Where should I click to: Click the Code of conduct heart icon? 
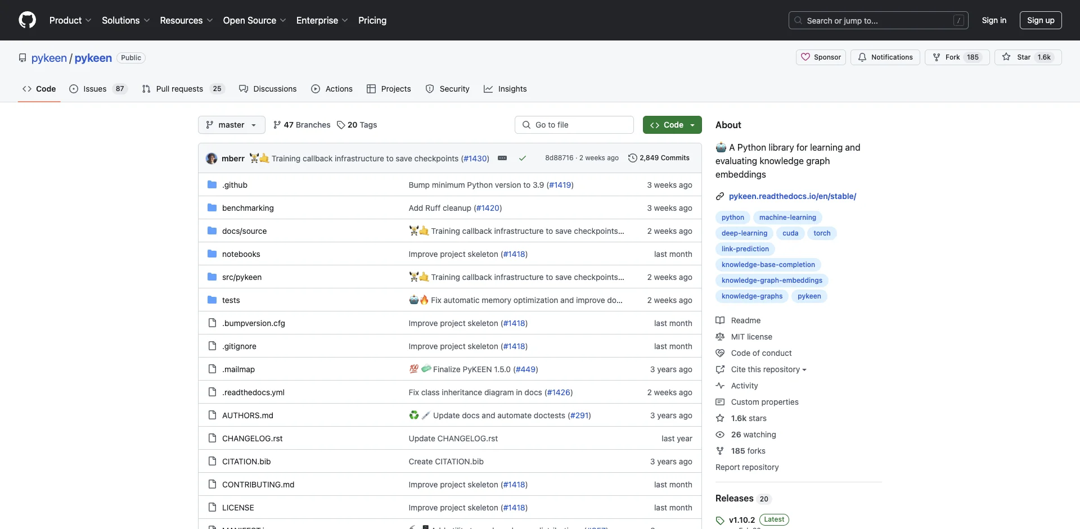tap(720, 353)
